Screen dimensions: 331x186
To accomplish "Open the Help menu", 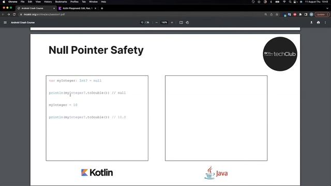I will point(103,2).
